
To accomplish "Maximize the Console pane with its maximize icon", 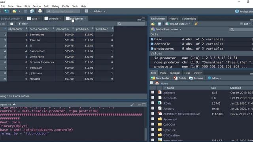I will pos(144,105).
